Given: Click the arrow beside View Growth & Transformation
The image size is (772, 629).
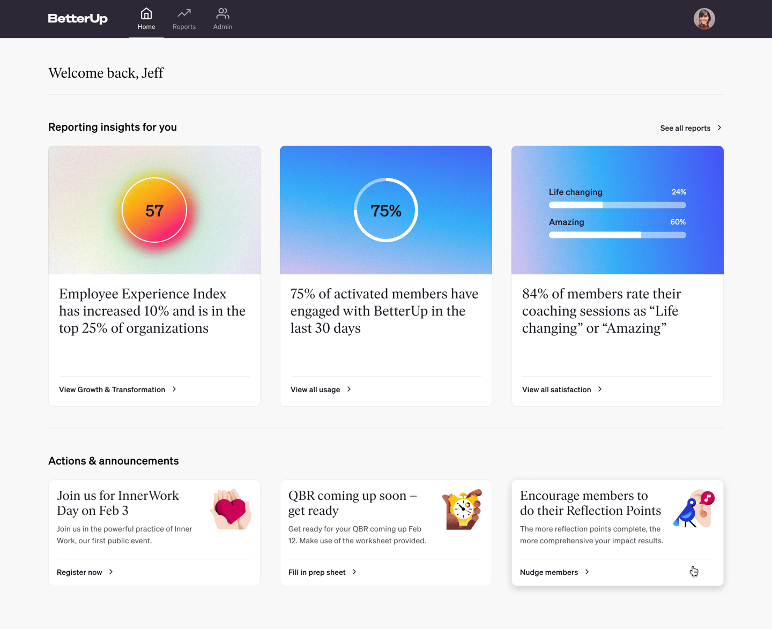Looking at the screenshot, I should point(174,389).
